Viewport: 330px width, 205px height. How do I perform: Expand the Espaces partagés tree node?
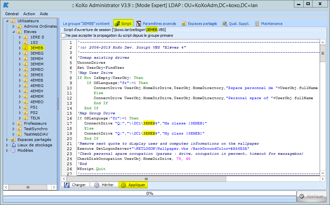coord(7,140)
